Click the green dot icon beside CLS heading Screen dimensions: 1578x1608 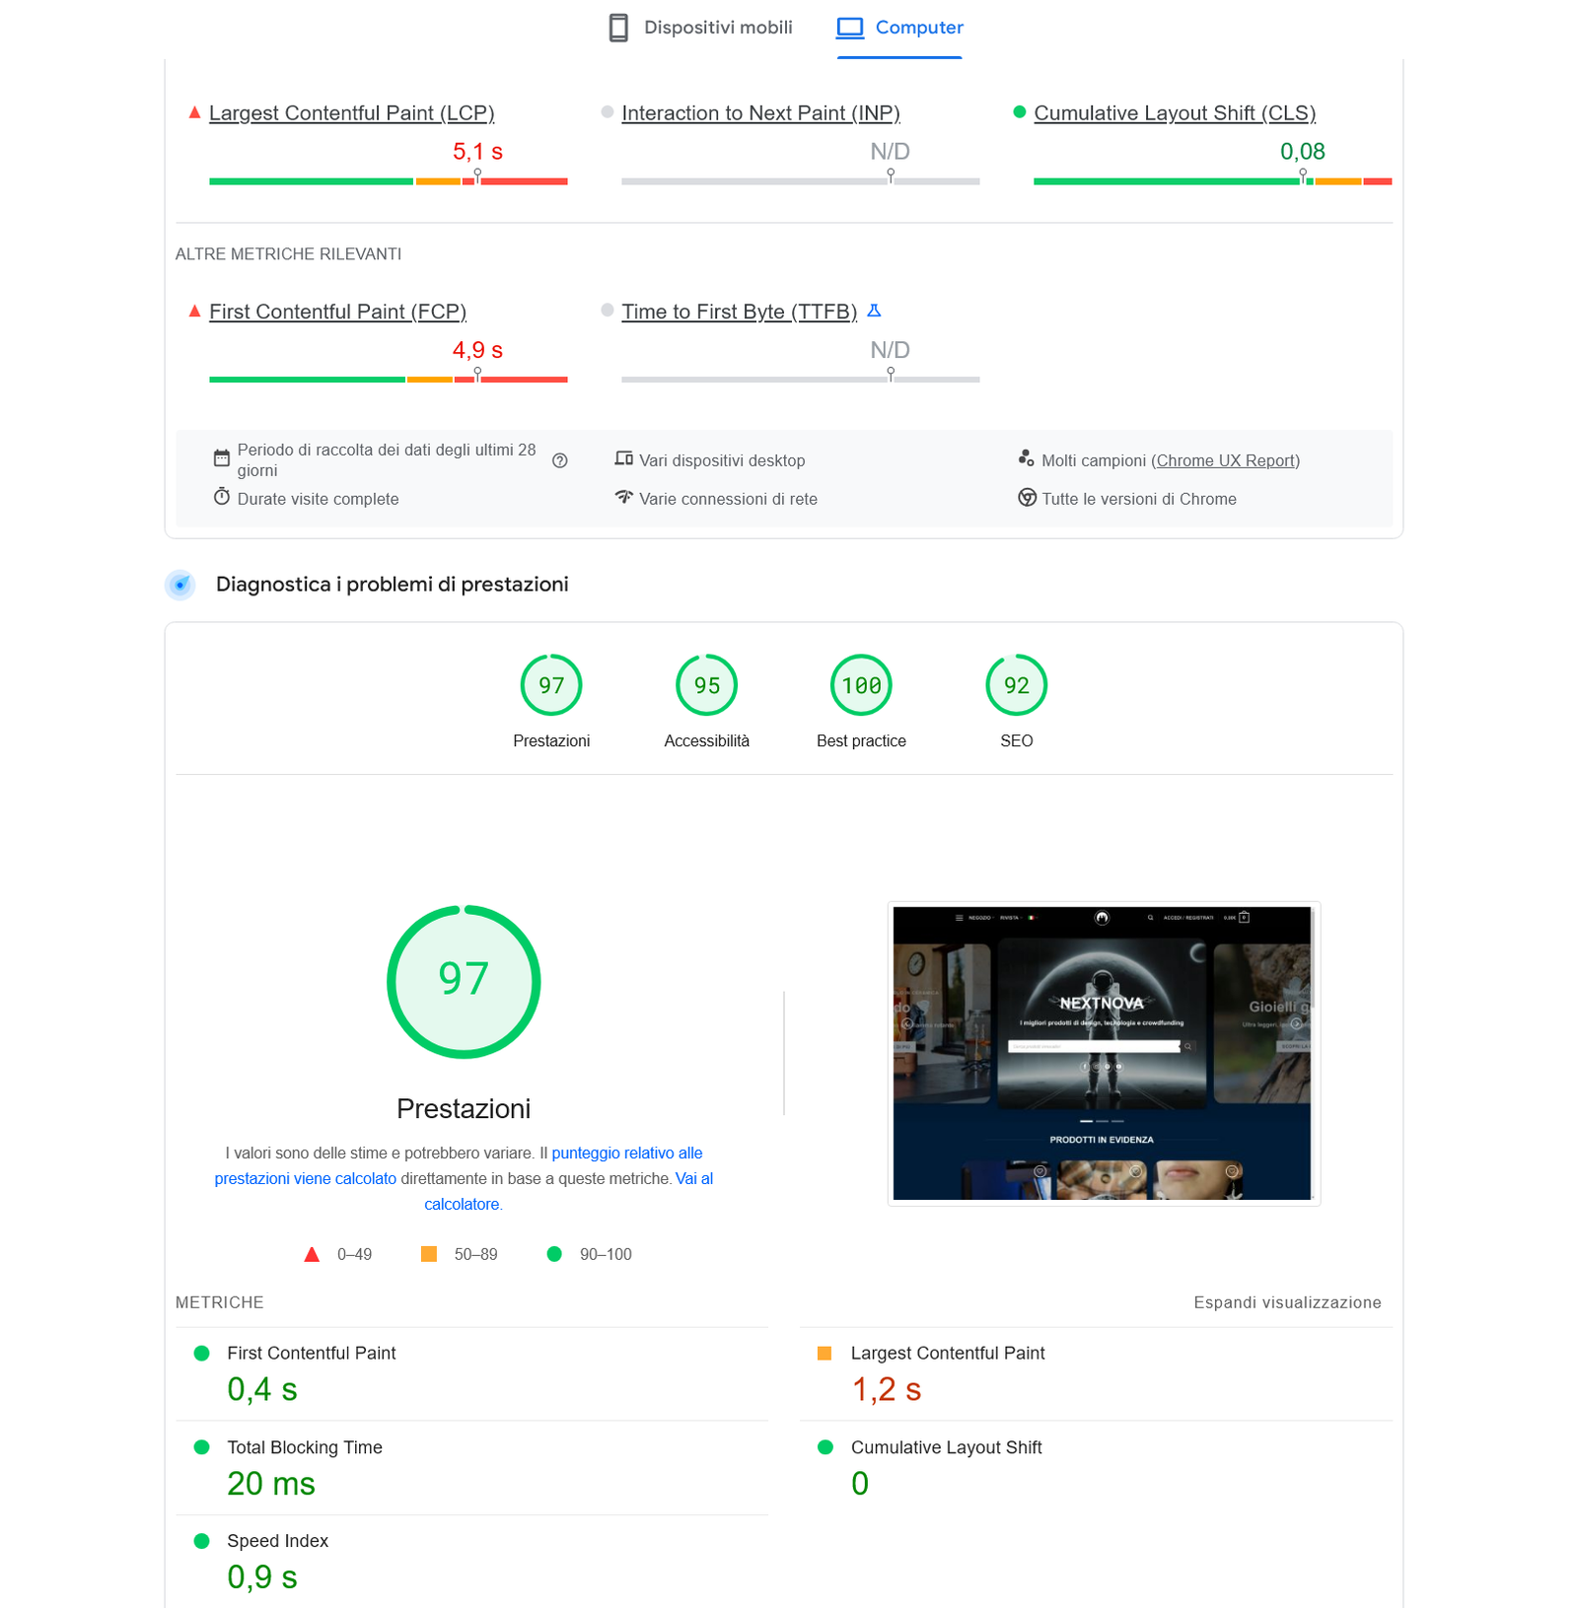click(x=1020, y=112)
